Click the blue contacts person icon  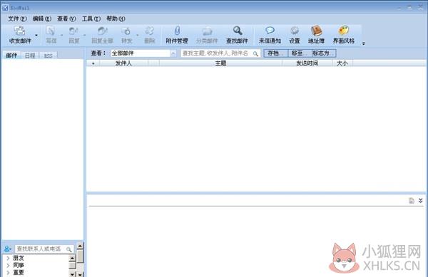8,249
